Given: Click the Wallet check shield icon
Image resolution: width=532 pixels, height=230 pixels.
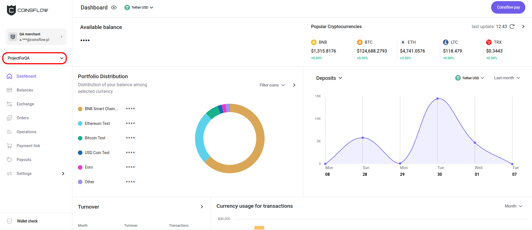Looking at the screenshot, I should coord(9,221).
